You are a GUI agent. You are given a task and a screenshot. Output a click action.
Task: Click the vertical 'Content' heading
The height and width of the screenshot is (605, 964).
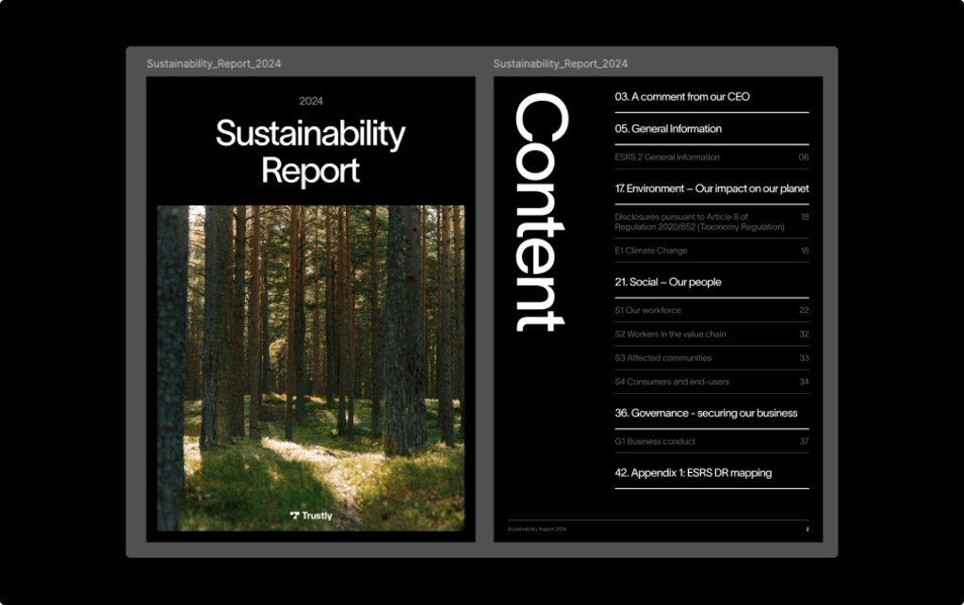pyautogui.click(x=540, y=212)
